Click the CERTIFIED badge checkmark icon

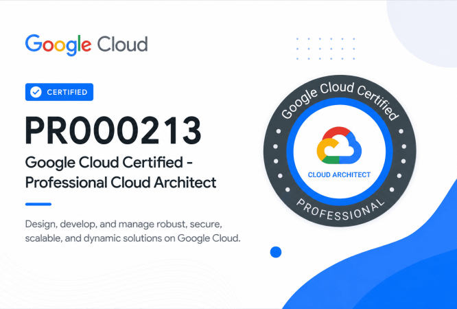coord(36,92)
